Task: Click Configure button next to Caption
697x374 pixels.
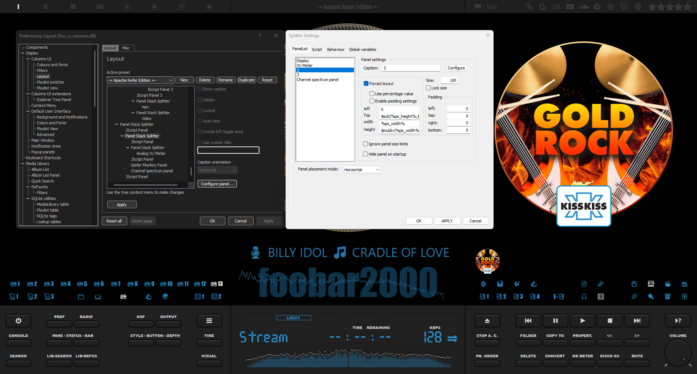Action: pyautogui.click(x=456, y=68)
